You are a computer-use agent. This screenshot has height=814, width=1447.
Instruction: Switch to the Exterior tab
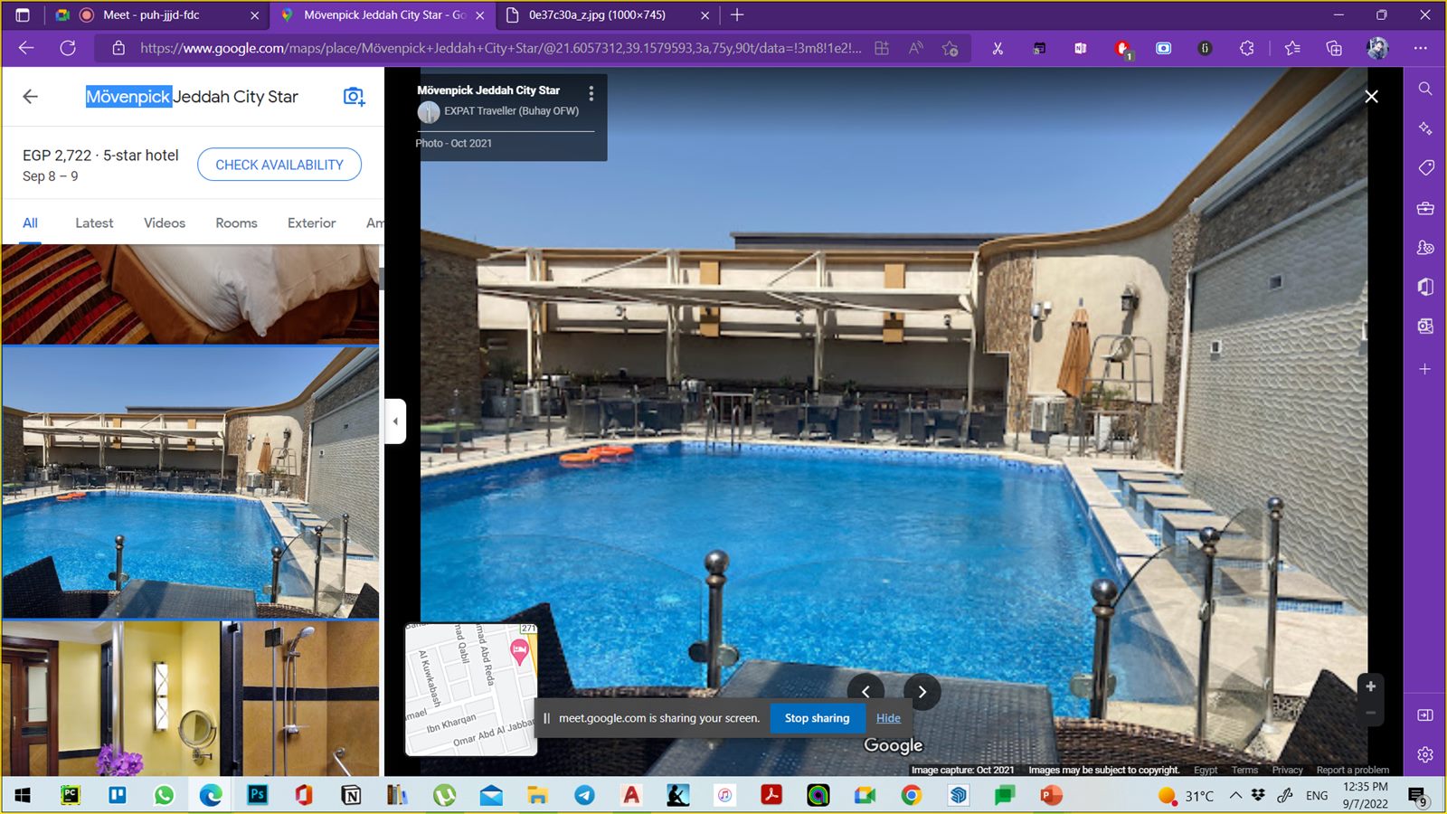(x=311, y=223)
